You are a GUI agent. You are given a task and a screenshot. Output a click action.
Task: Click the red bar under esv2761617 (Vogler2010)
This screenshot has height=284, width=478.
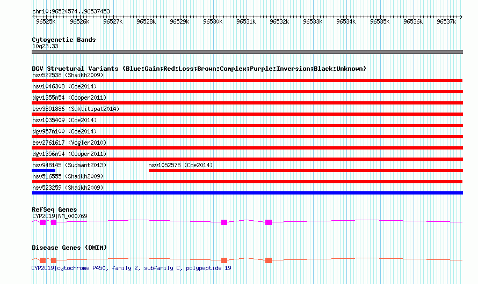click(247, 148)
